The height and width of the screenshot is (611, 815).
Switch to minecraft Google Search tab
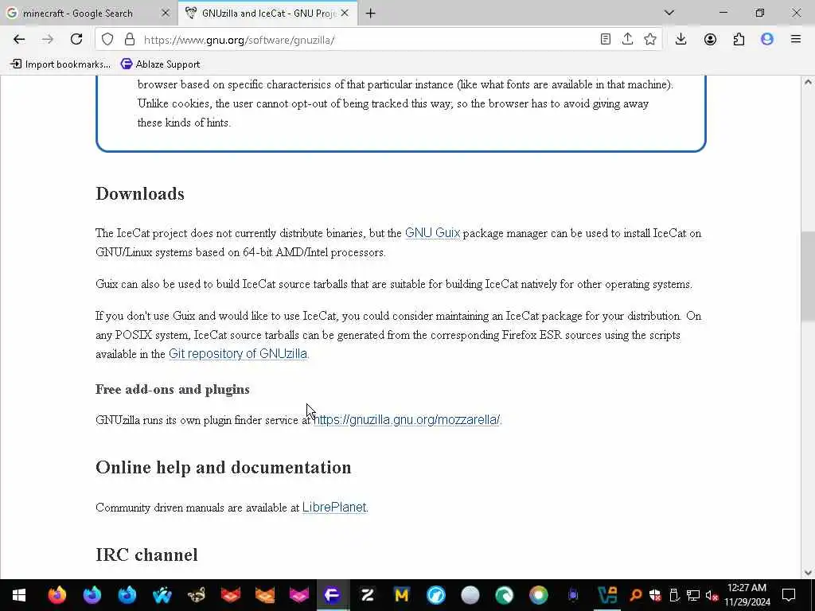(78, 14)
